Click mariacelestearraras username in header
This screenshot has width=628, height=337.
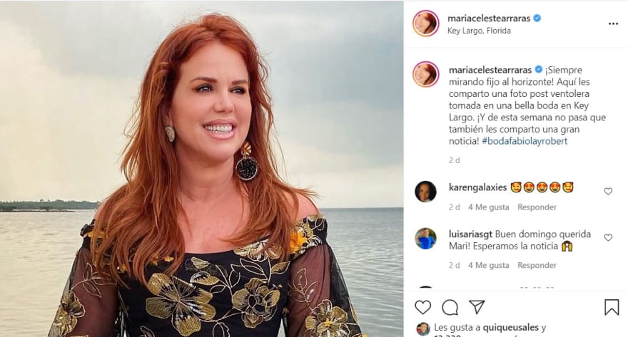tap(490, 18)
